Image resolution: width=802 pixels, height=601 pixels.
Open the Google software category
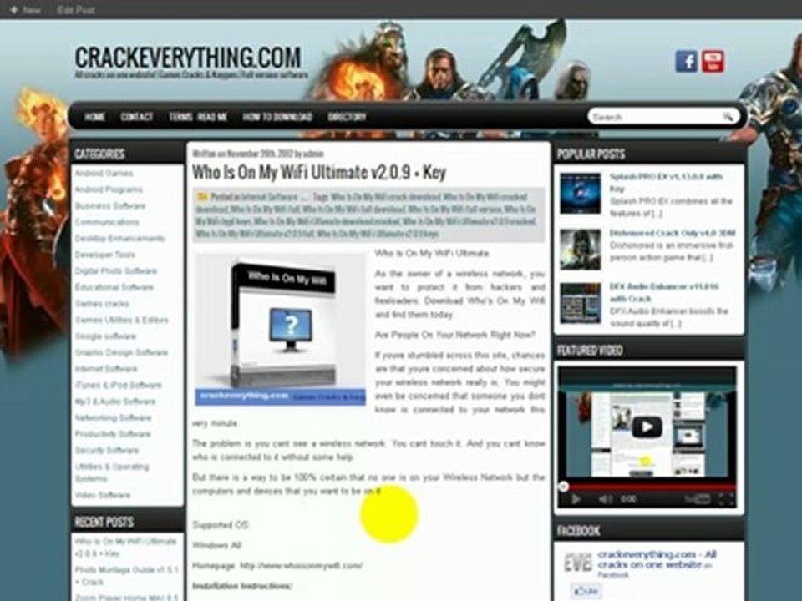(x=105, y=336)
